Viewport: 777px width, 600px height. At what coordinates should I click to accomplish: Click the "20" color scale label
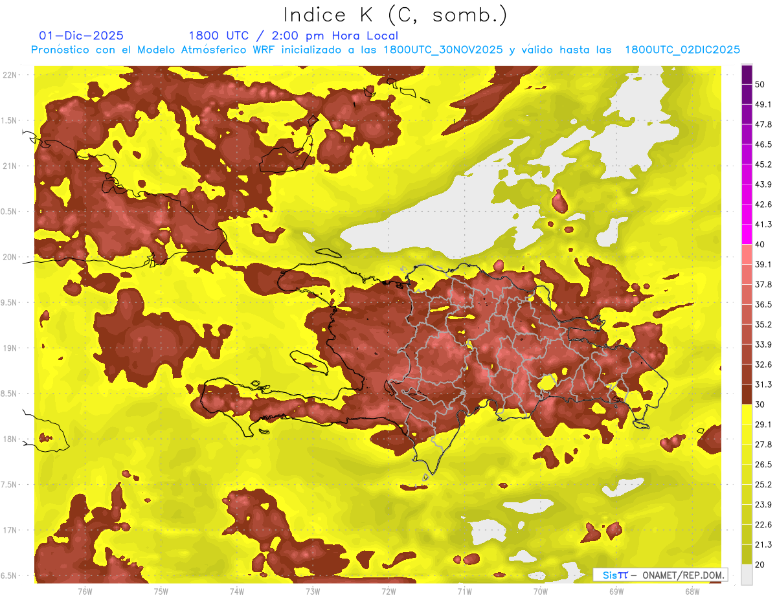click(760, 565)
